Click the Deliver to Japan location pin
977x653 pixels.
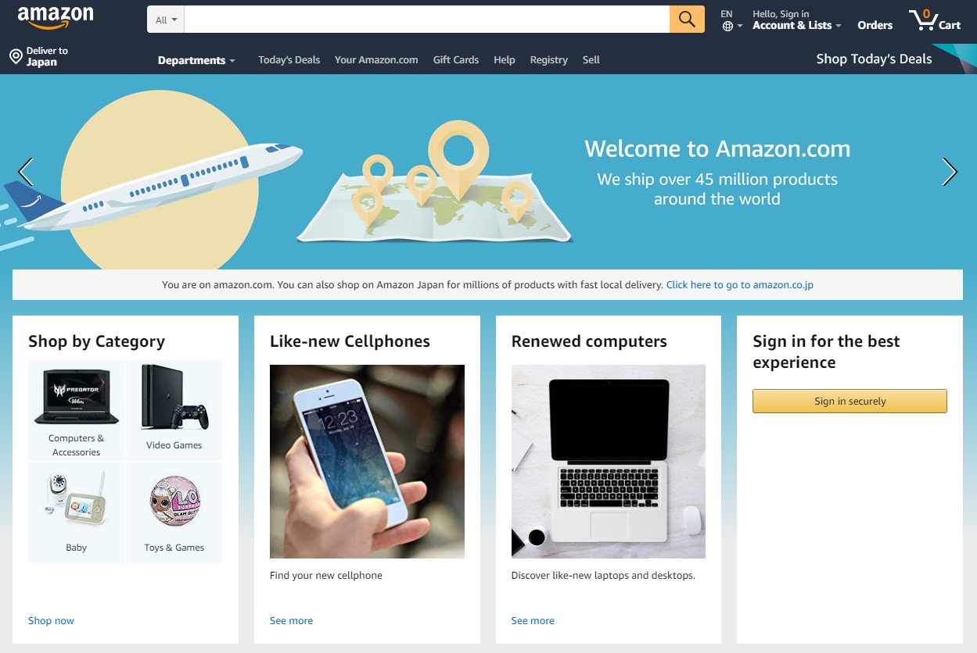pos(15,56)
